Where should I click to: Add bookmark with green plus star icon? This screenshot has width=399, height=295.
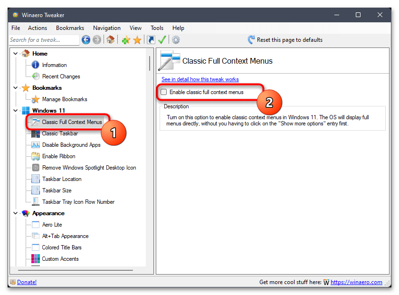tap(126, 40)
